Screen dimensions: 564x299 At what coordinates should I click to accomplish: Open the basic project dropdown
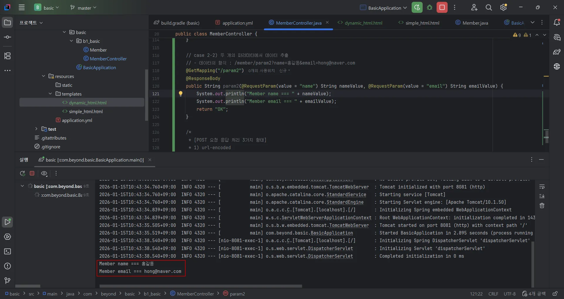[x=47, y=8]
